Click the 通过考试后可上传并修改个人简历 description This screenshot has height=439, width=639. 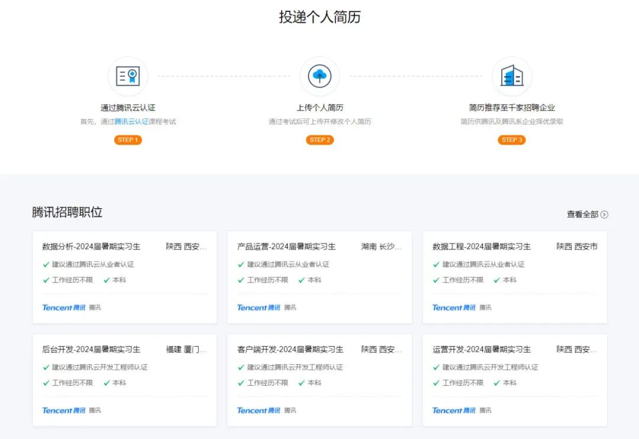click(x=320, y=122)
